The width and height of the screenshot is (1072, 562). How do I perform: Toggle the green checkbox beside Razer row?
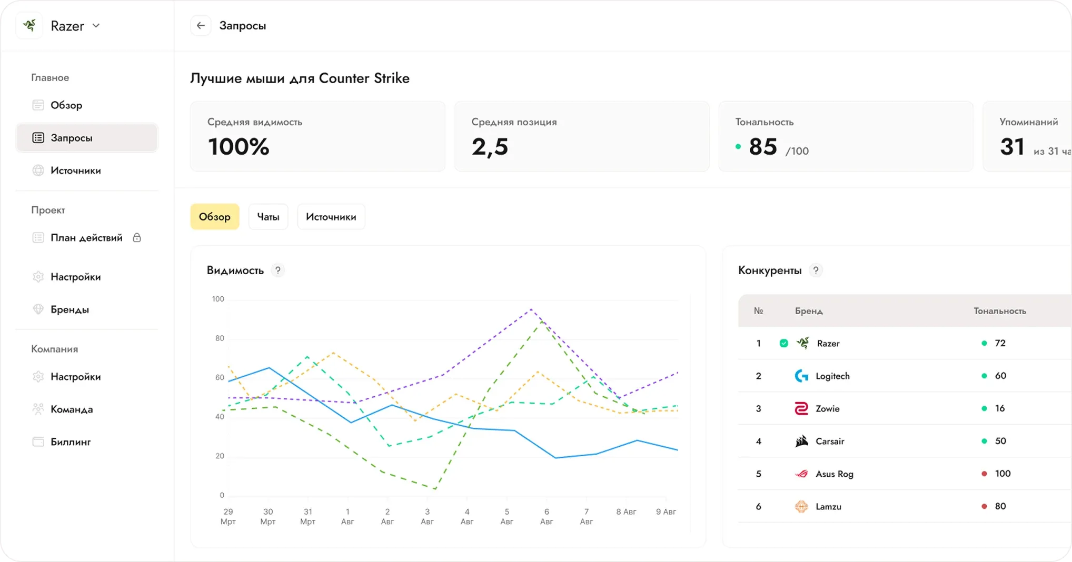click(783, 343)
